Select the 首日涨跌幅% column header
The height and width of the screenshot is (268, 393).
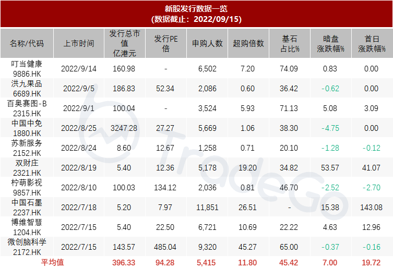(372, 43)
